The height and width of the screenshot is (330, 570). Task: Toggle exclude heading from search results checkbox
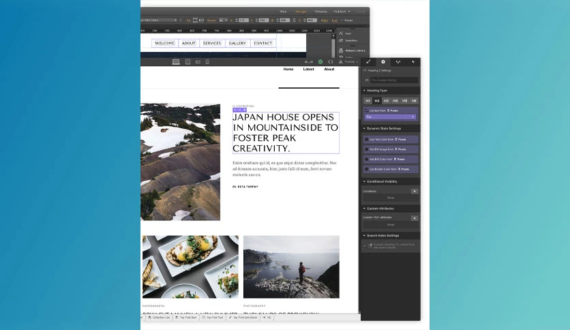[365, 245]
